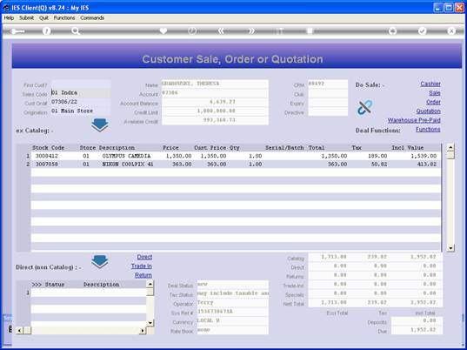This screenshot has height=350, width=467.
Task: Click the checkmark submit icon in toolbar
Action: point(422,30)
